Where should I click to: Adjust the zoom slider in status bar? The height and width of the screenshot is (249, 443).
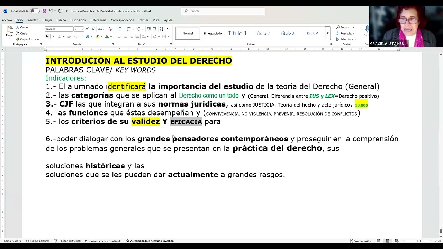click(x=420, y=241)
